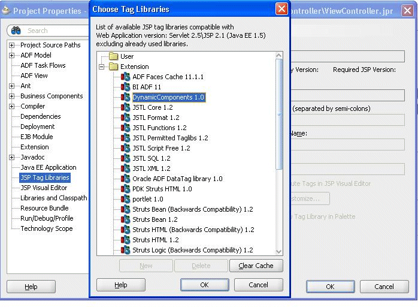The height and width of the screenshot is (307, 418).
Task: Click the Extension folder icon in library tree
Action: (114, 67)
